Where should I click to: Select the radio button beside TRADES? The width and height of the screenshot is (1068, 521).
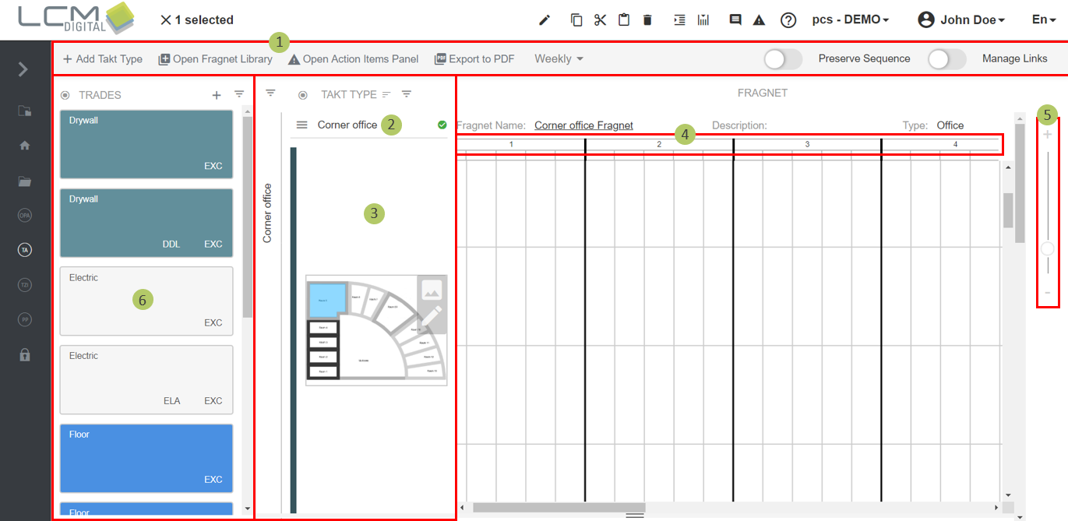[65, 95]
